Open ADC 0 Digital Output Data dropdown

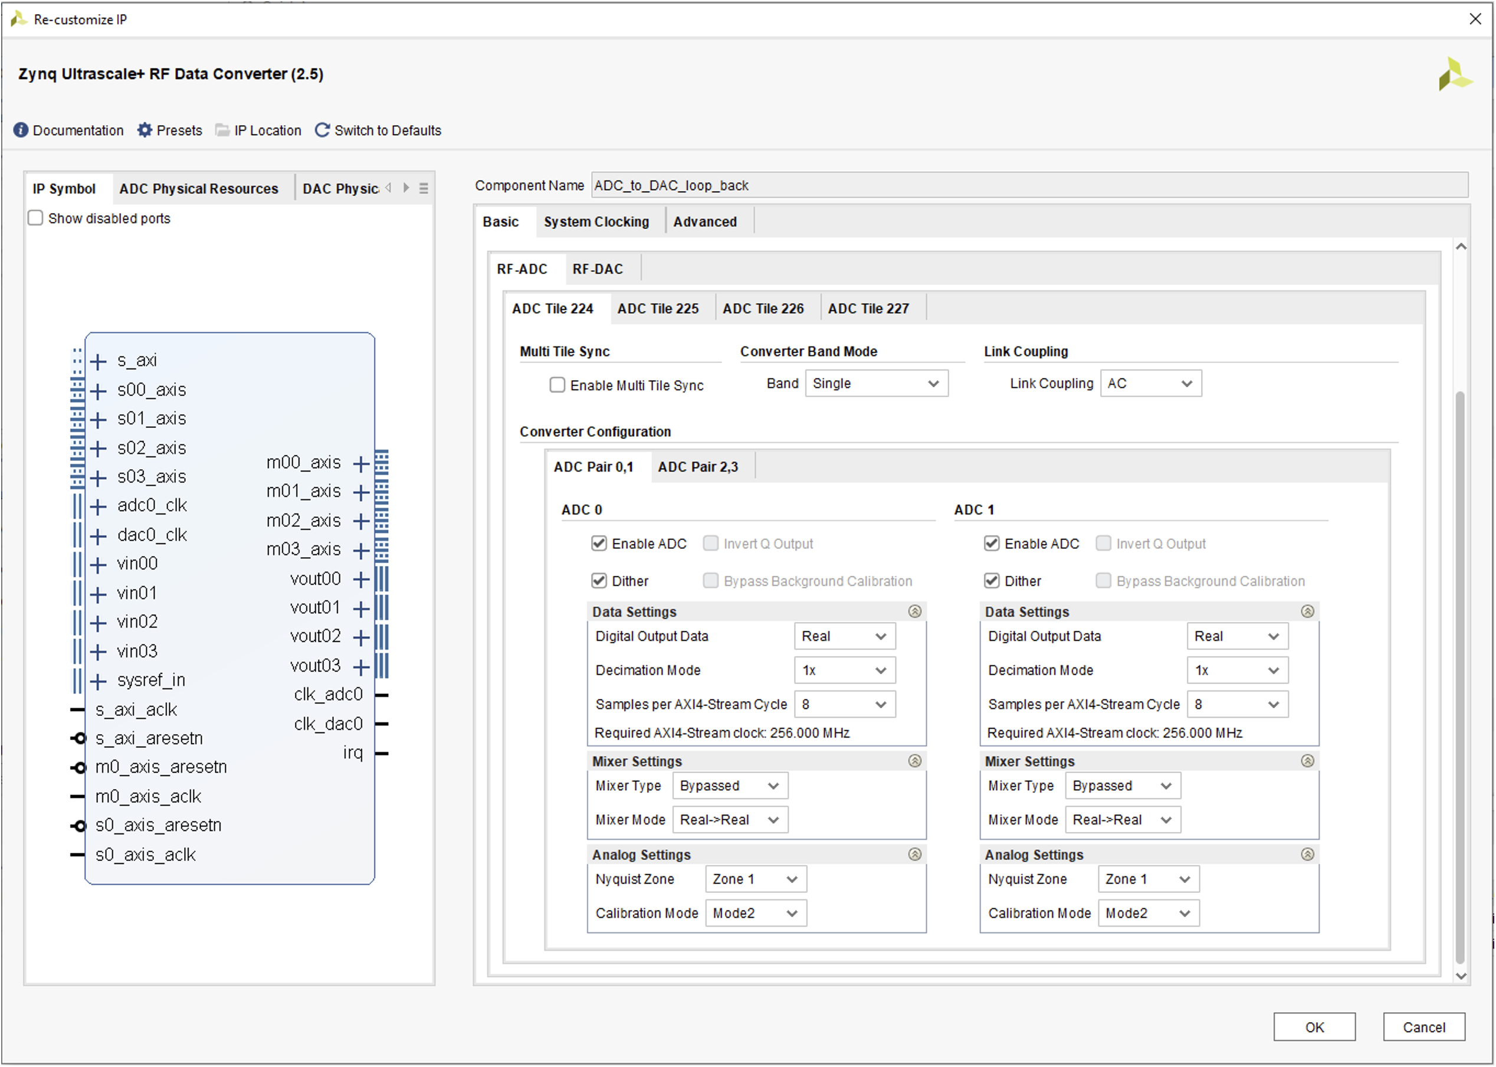pyautogui.click(x=845, y=636)
